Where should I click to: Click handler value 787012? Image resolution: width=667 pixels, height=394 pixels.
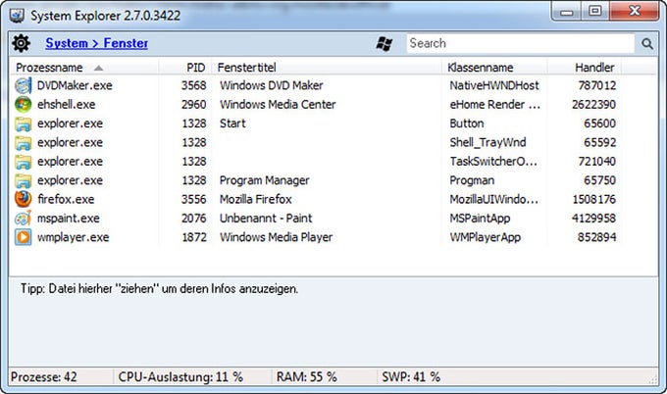[596, 85]
